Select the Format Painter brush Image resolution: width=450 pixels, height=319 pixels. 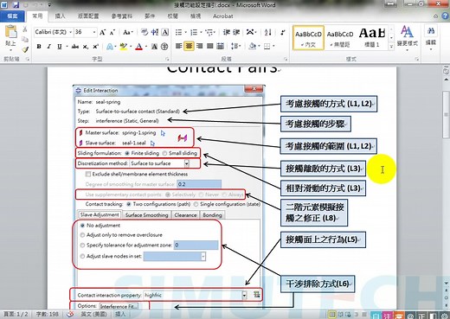click(x=25, y=49)
